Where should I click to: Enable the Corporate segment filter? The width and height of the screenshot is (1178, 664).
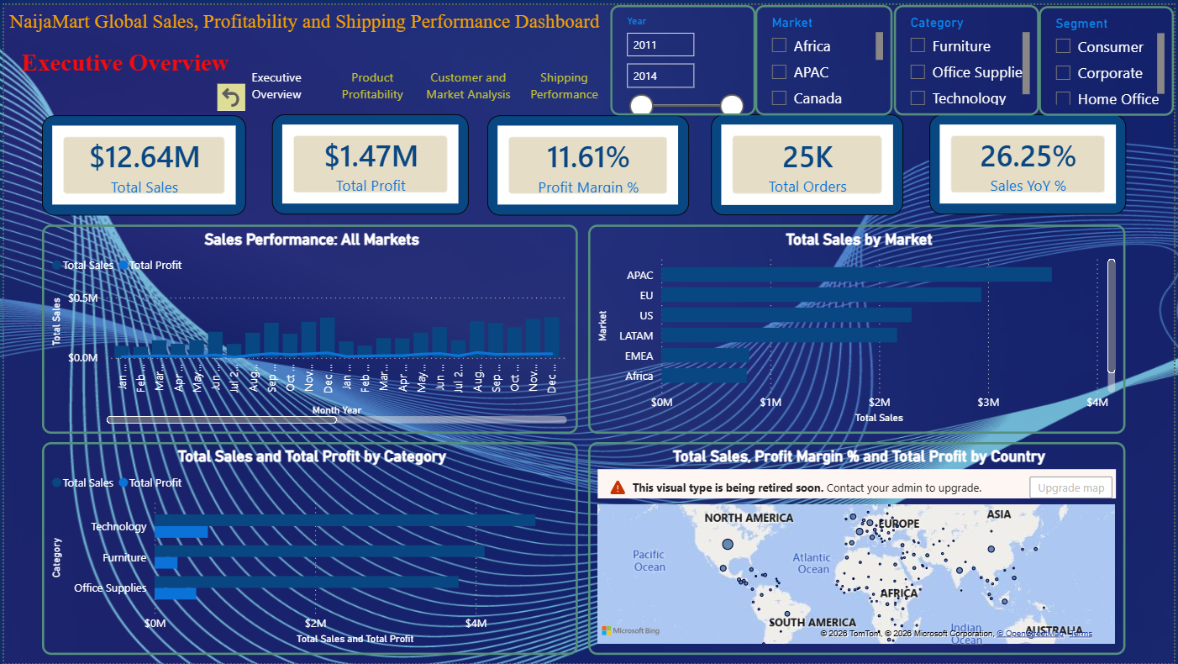coord(1063,72)
